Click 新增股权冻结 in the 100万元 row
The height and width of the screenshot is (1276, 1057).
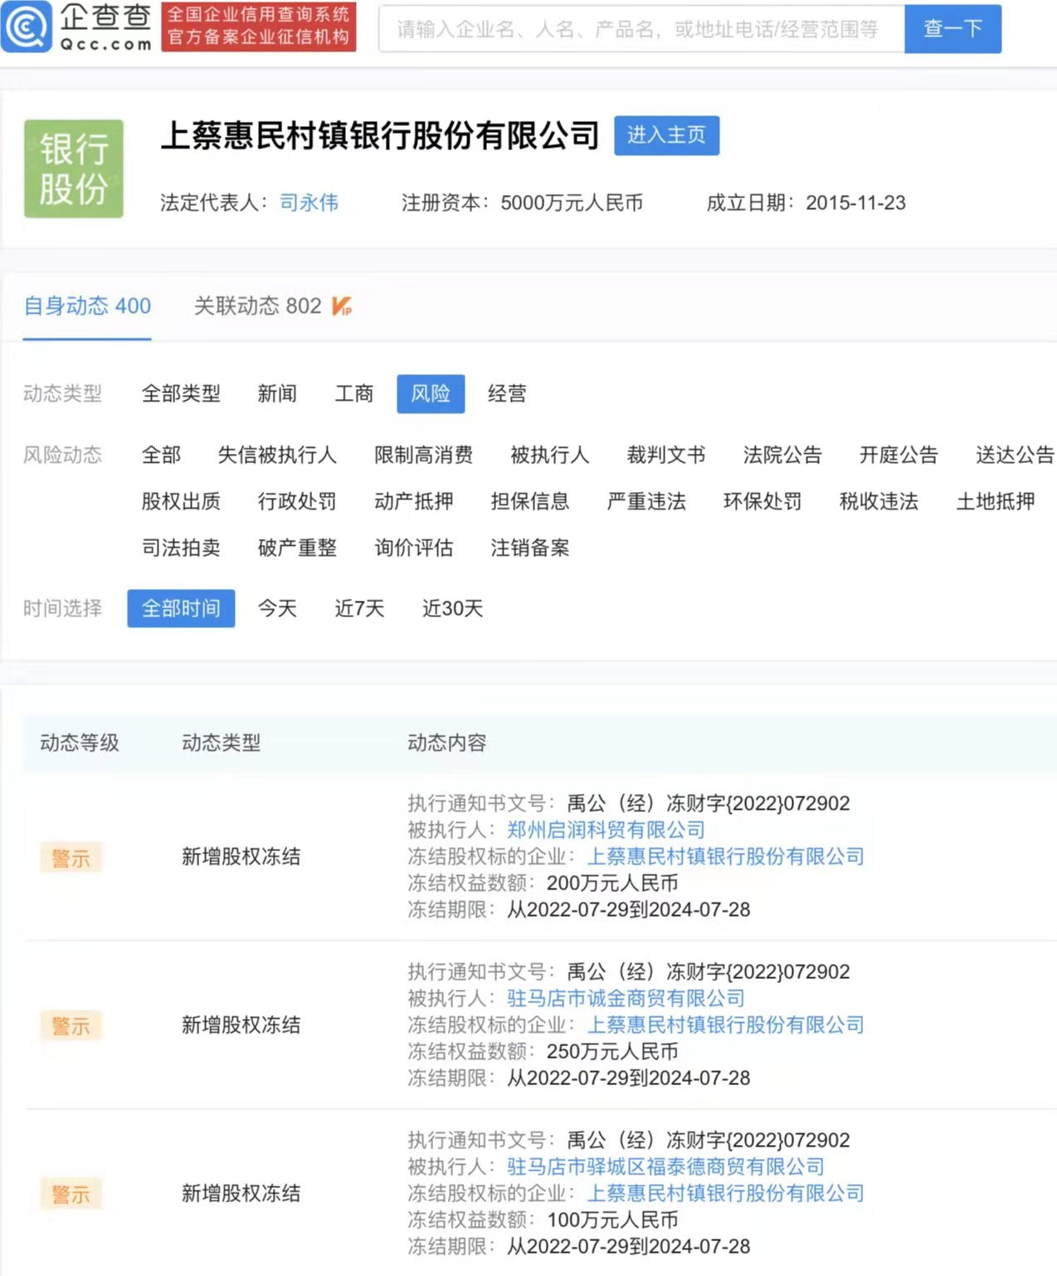[241, 1193]
